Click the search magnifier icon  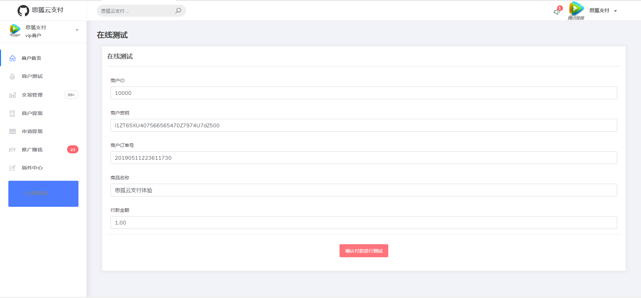click(178, 11)
